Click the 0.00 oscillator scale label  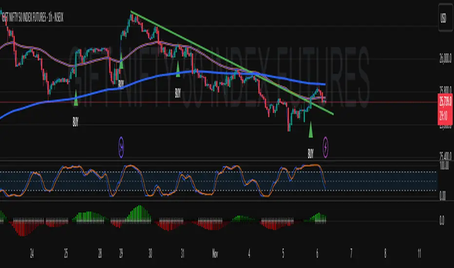click(x=443, y=196)
